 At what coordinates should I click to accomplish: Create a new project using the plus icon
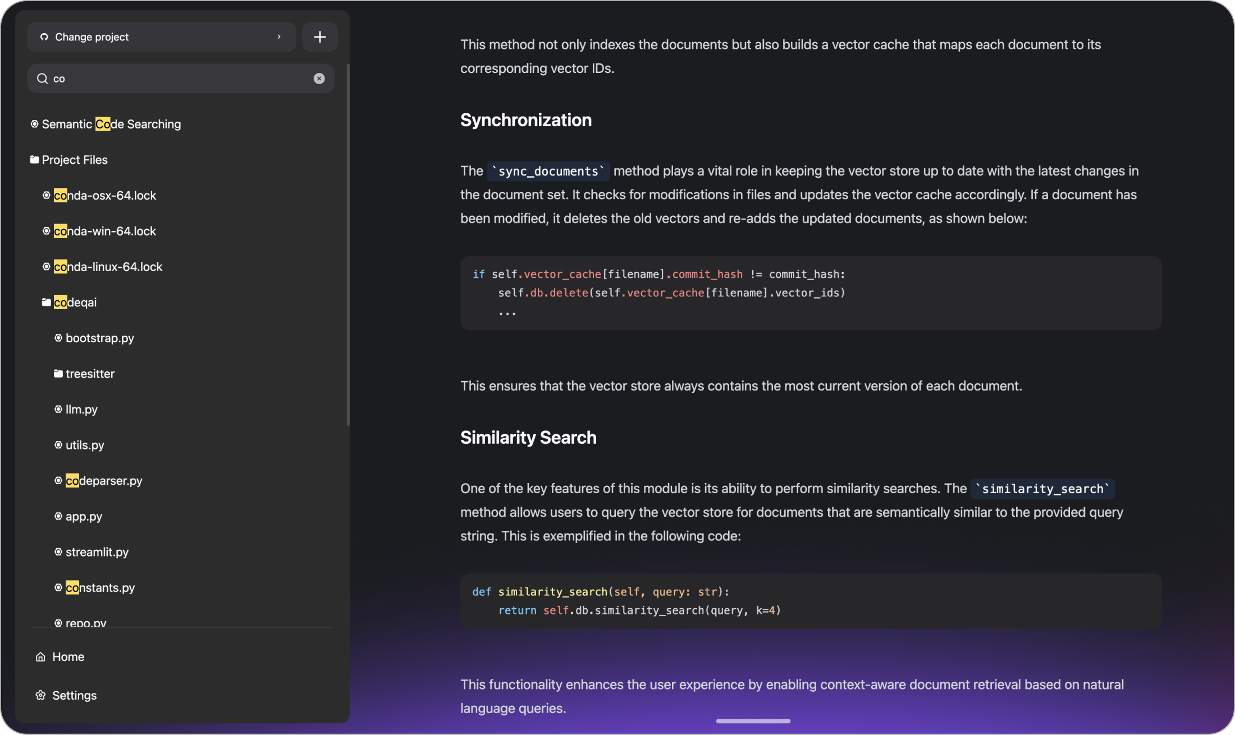pos(319,36)
